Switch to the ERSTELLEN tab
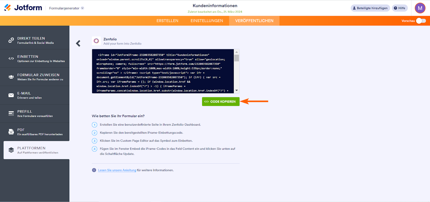 pyautogui.click(x=167, y=21)
